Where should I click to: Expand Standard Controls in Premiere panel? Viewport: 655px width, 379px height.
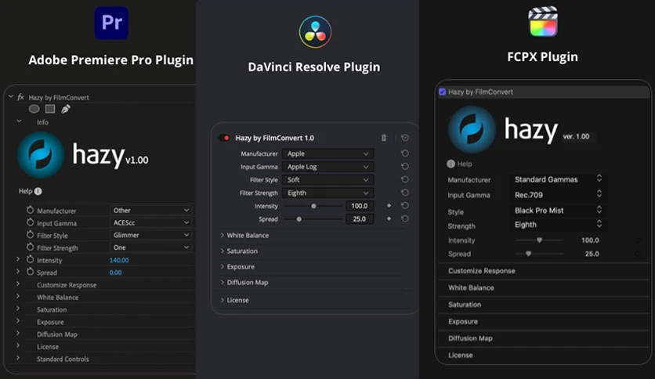(63, 359)
